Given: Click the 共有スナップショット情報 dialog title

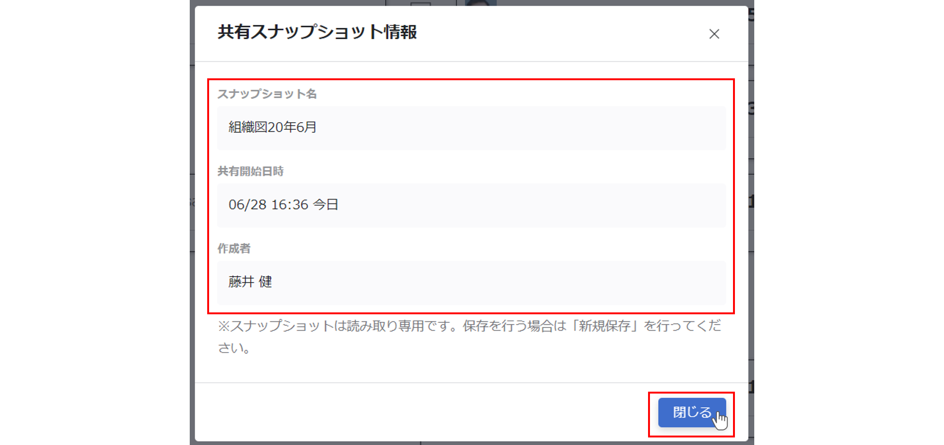Looking at the screenshot, I should coord(317,32).
